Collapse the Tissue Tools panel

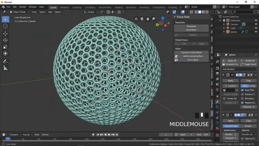click(x=174, y=17)
